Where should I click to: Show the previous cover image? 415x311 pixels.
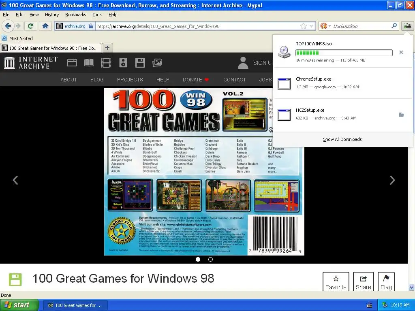tap(15, 180)
